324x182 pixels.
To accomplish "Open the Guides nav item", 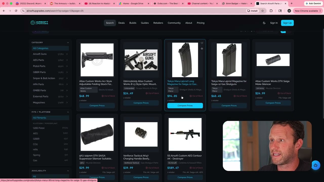I will [145, 23].
